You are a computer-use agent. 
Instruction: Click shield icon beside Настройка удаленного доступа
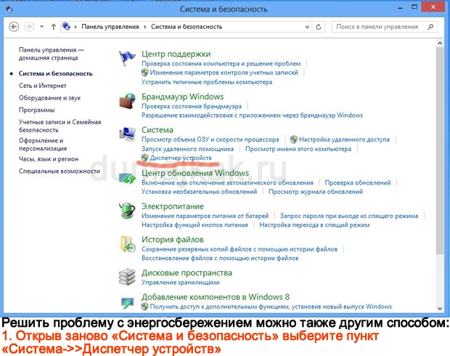(294, 139)
